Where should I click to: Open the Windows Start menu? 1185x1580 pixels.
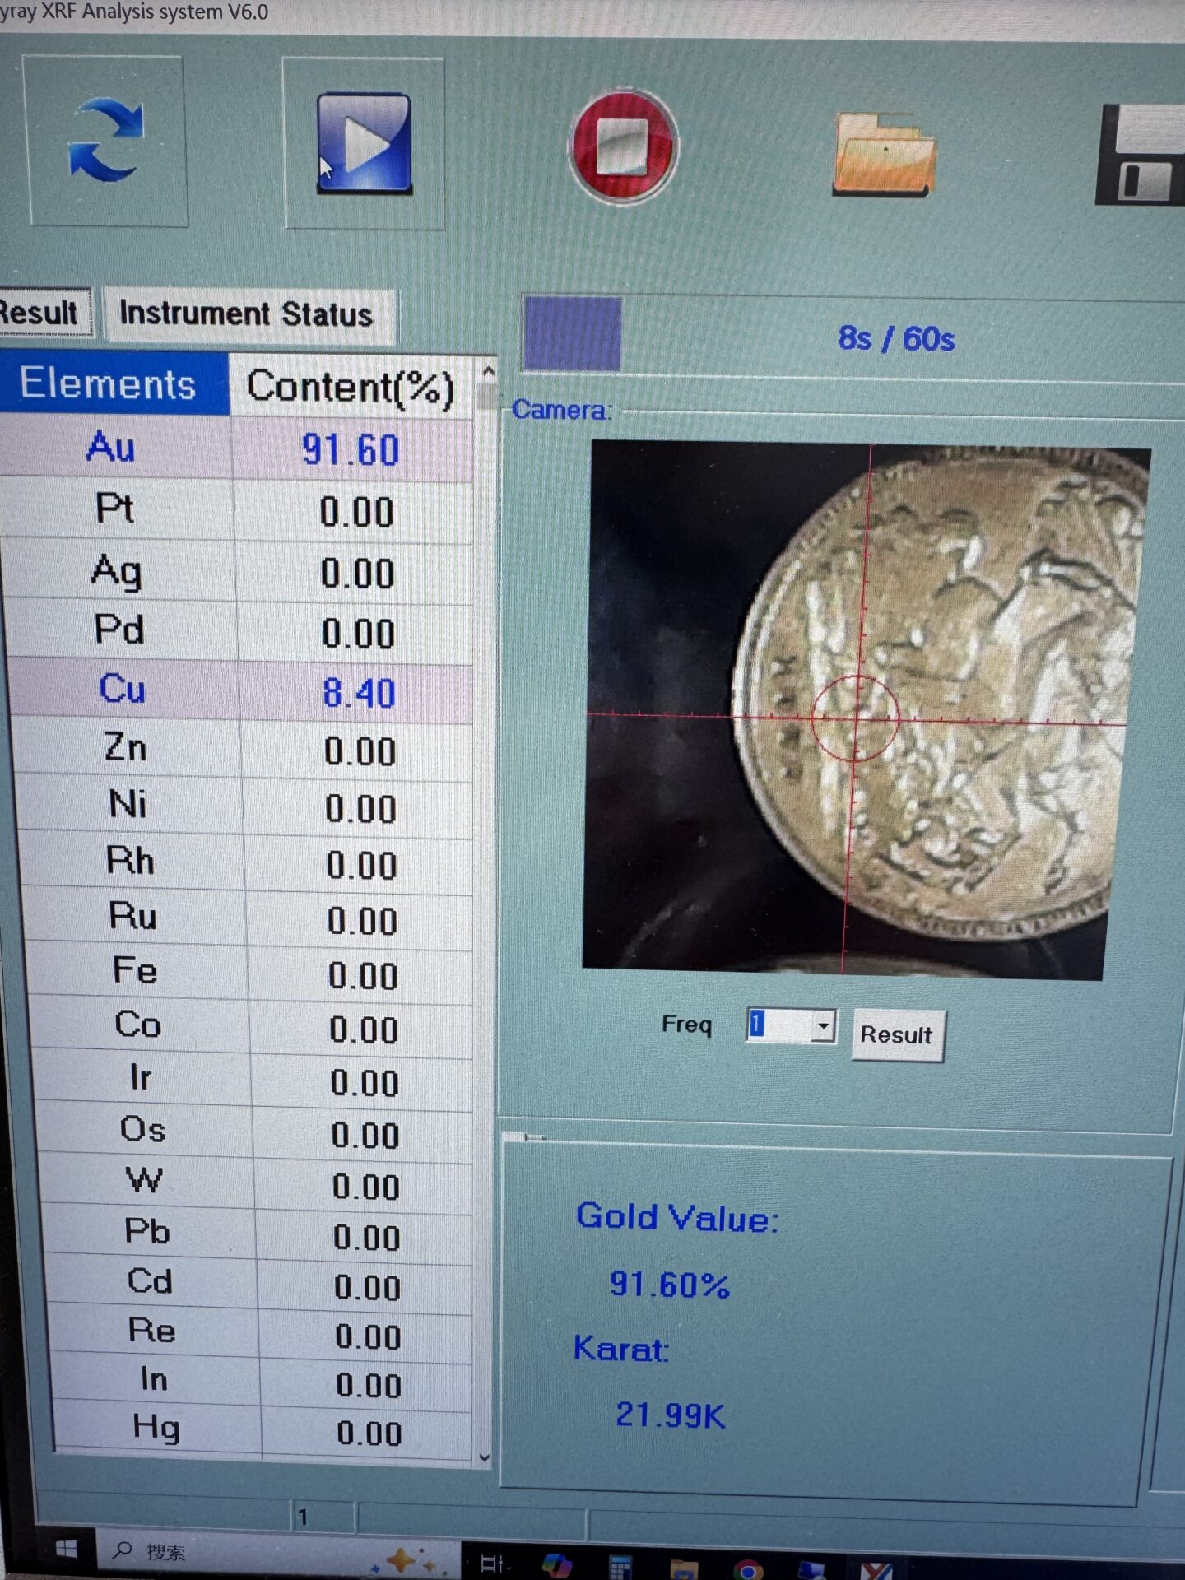pos(66,1550)
